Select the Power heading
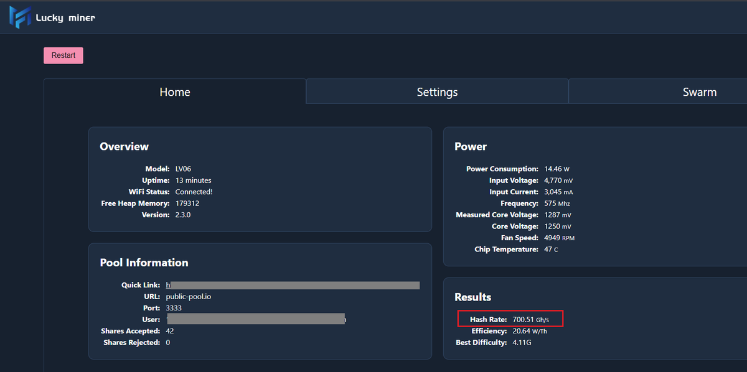Screen dimensions: 747x372 coord(471,147)
